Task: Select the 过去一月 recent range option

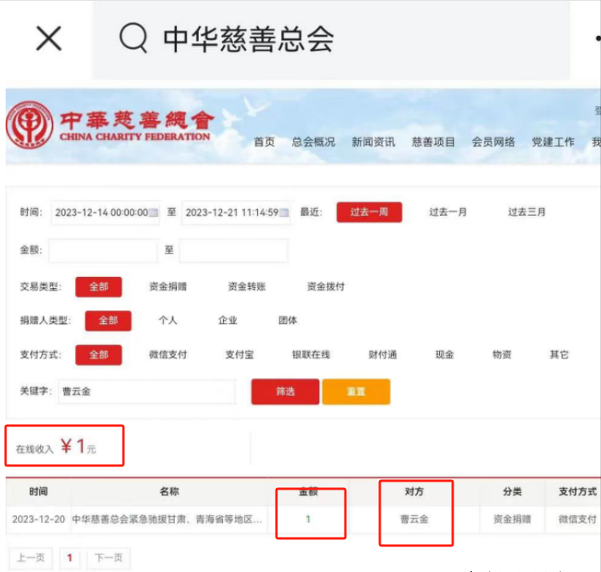Action: pos(448,212)
